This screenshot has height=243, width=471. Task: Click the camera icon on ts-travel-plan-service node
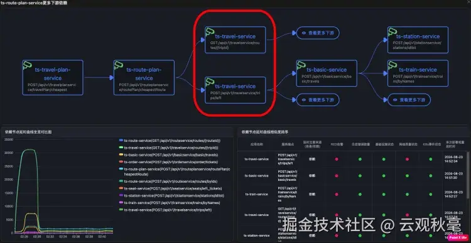(28, 65)
